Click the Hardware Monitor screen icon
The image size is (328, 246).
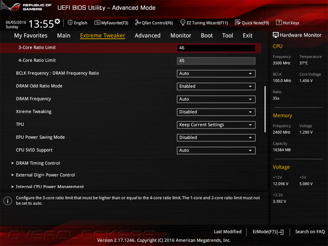coord(276,35)
